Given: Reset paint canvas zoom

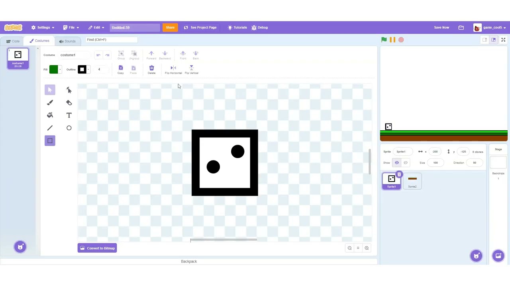Looking at the screenshot, I should (358, 248).
